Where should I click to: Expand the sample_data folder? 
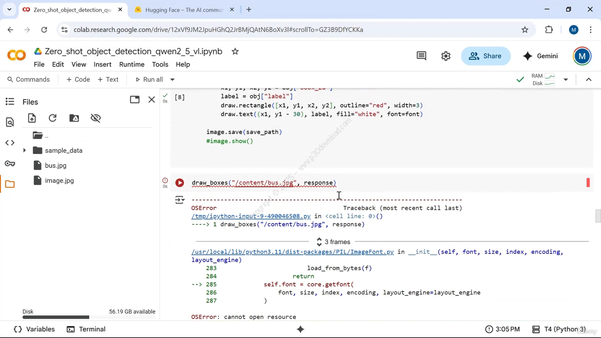24,151
